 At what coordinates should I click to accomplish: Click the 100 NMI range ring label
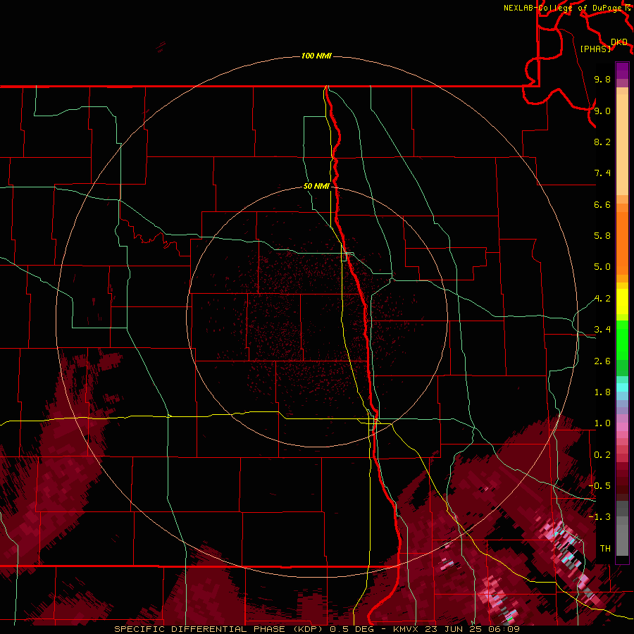point(316,56)
